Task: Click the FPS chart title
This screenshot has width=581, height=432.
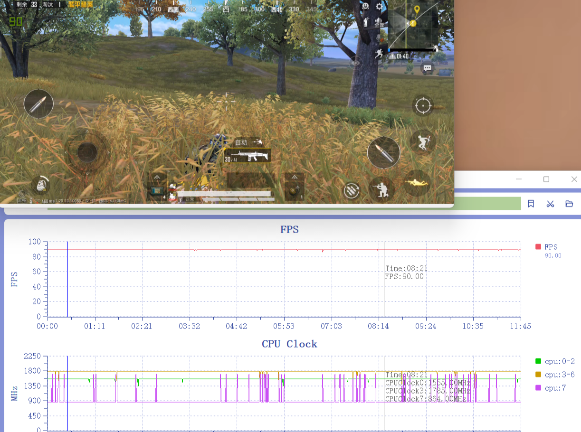Action: [289, 229]
